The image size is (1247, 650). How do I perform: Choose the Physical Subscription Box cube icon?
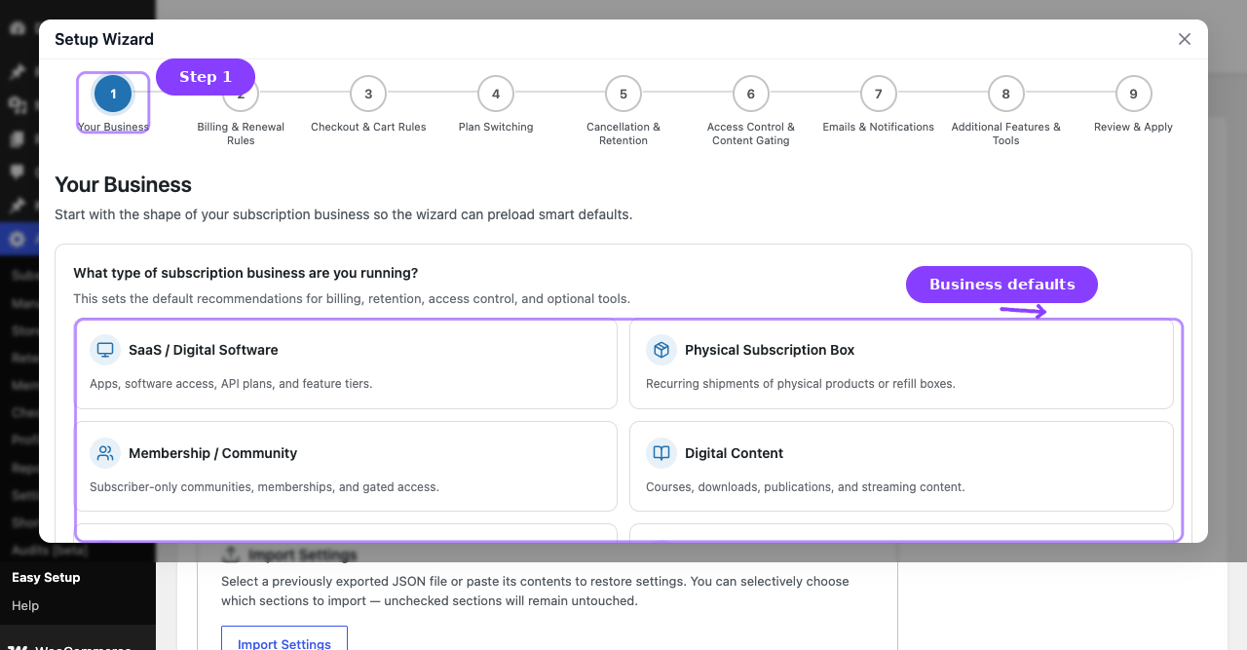click(x=661, y=350)
